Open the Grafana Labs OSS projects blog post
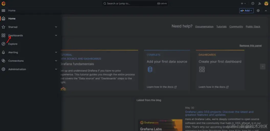This screenshot has height=131, width=270. (219, 113)
